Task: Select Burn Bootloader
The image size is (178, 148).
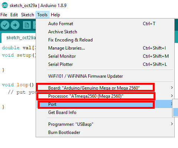Action: [105, 132]
